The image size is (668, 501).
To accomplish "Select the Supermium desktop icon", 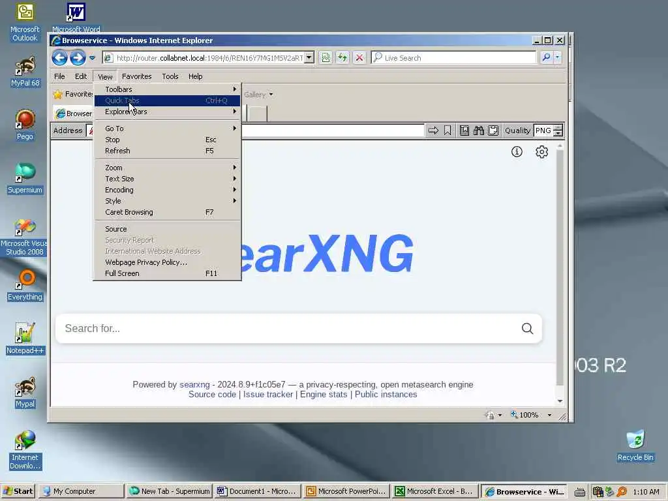I will (25, 178).
